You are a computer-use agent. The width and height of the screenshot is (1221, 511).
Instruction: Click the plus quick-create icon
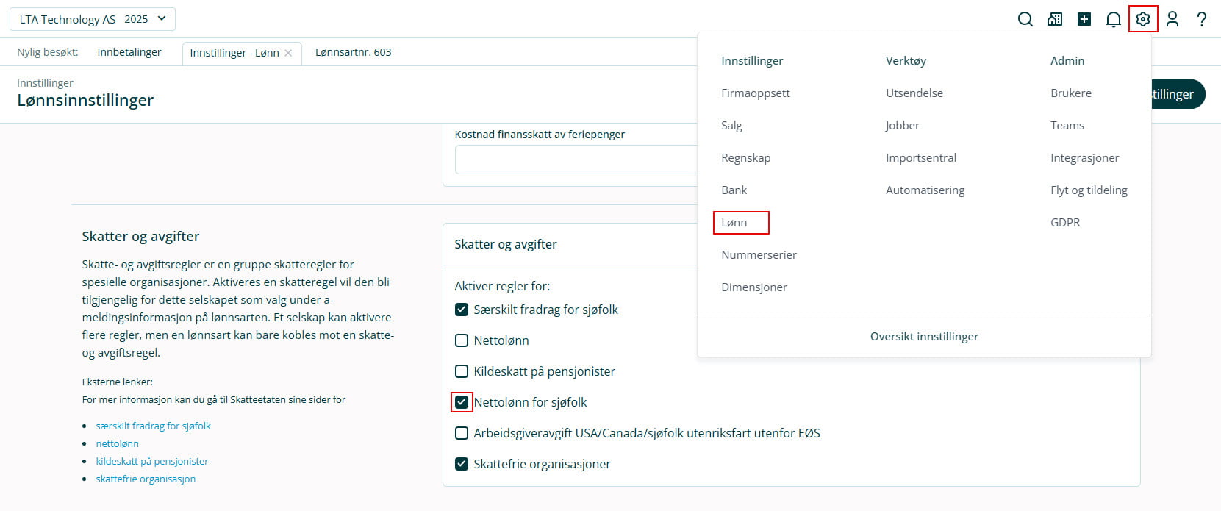(x=1084, y=19)
